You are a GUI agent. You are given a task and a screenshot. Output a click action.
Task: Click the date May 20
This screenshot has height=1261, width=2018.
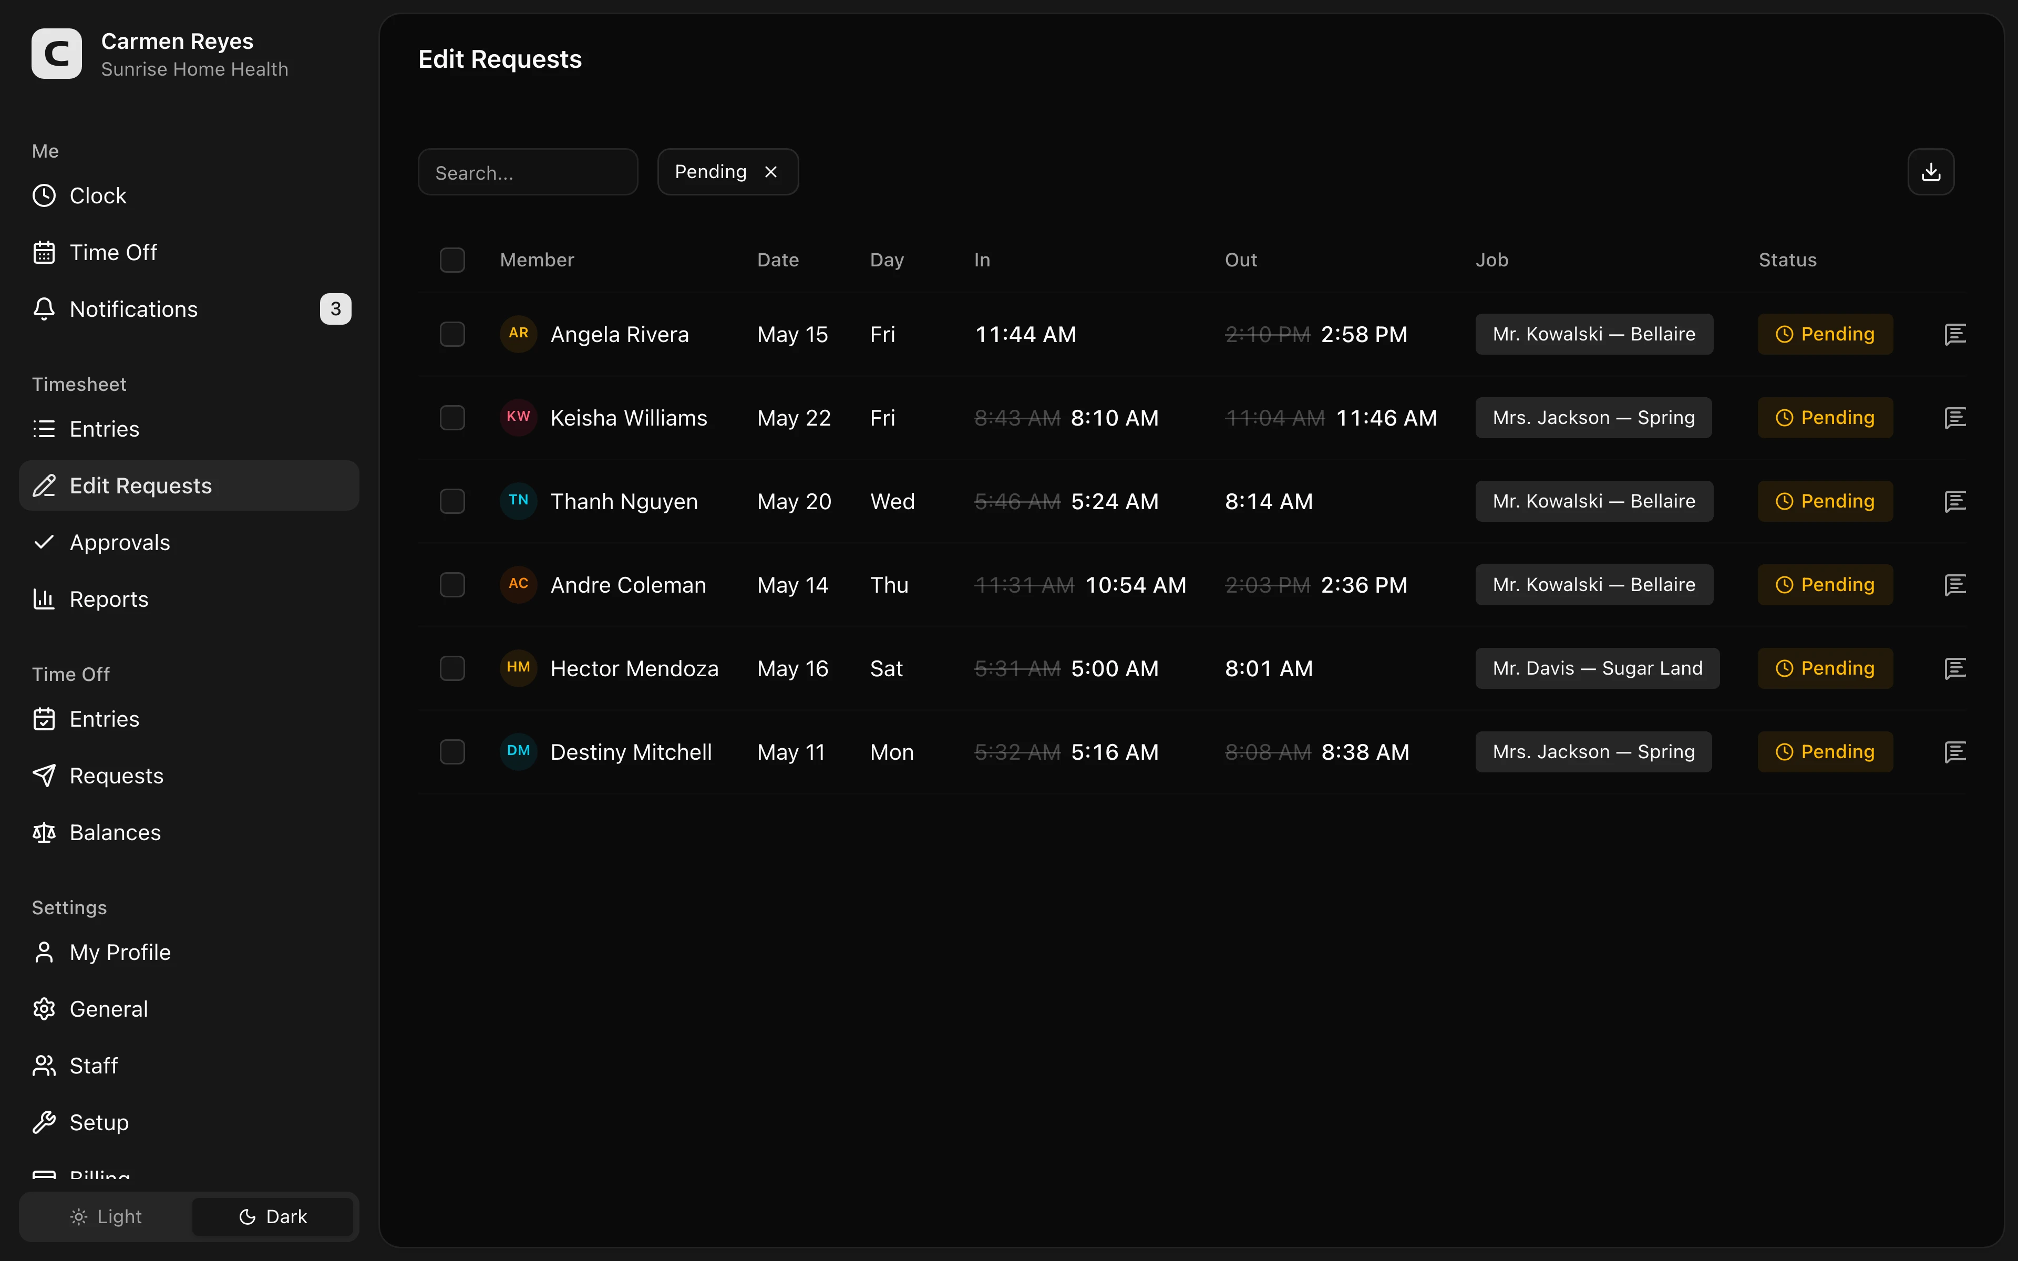794,502
